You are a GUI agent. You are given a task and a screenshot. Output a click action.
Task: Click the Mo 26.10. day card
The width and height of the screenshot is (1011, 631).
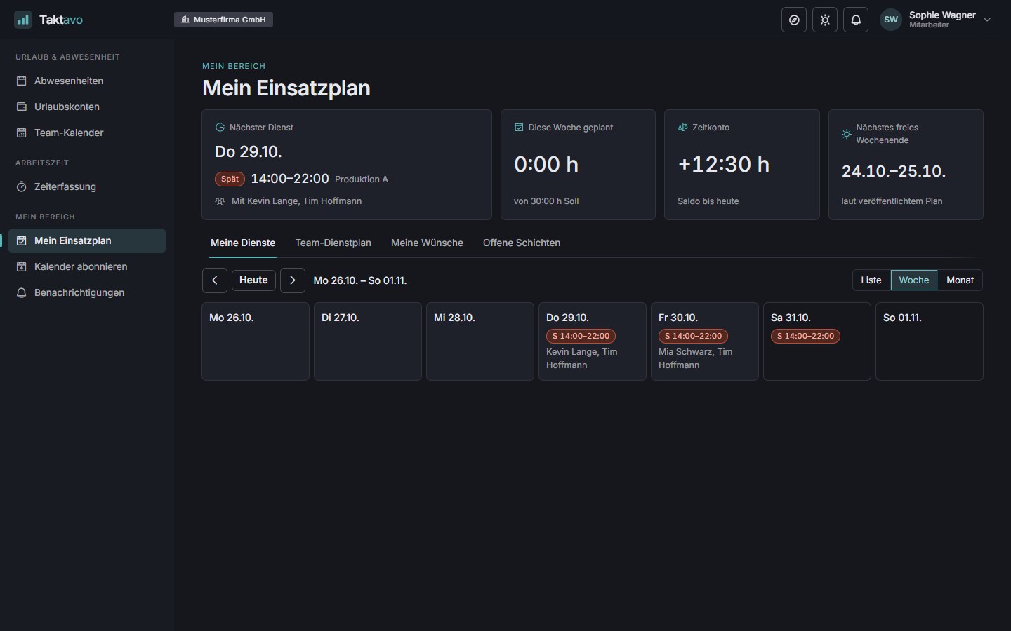tap(256, 341)
